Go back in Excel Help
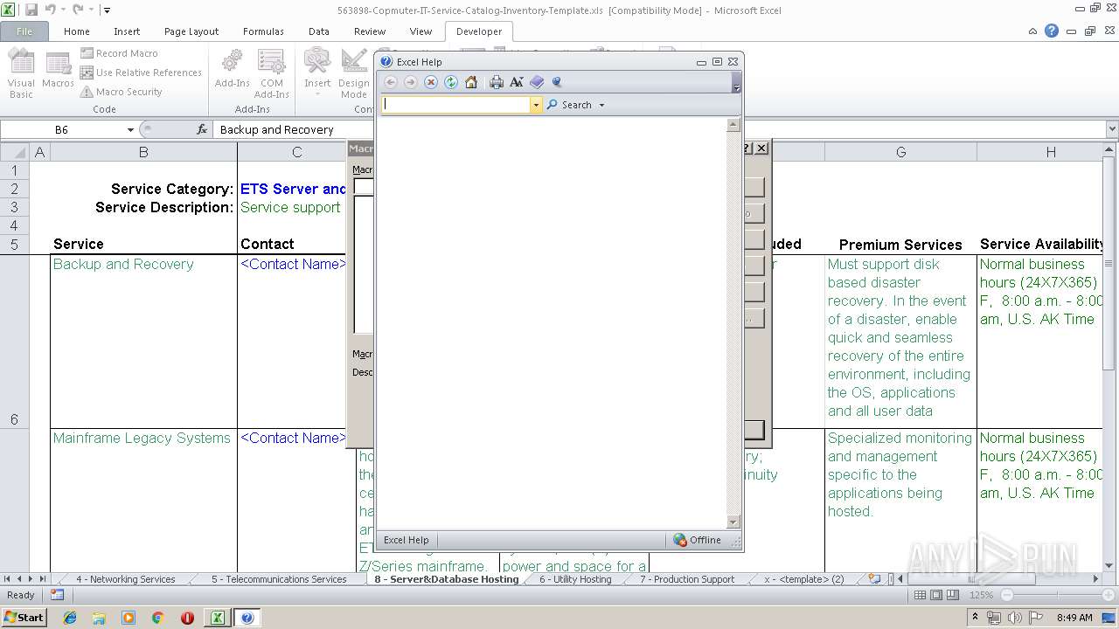Image resolution: width=1119 pixels, height=629 pixels. pos(391,82)
